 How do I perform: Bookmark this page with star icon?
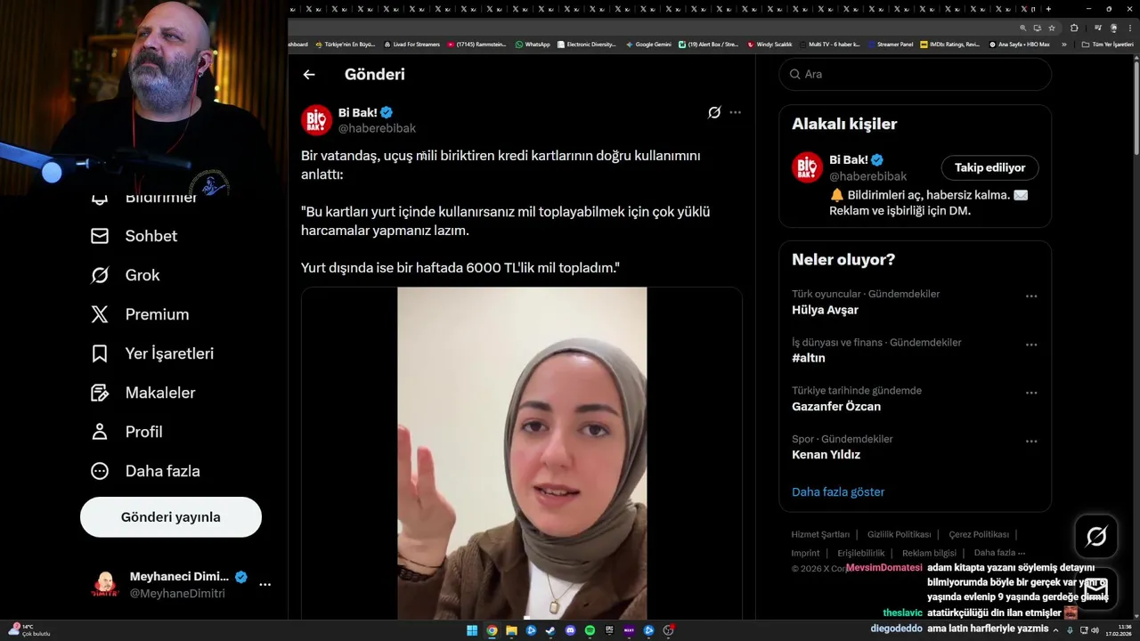pos(1052,28)
